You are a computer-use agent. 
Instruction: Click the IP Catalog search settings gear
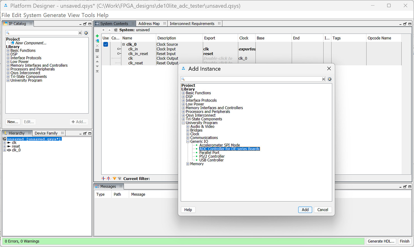point(86,33)
